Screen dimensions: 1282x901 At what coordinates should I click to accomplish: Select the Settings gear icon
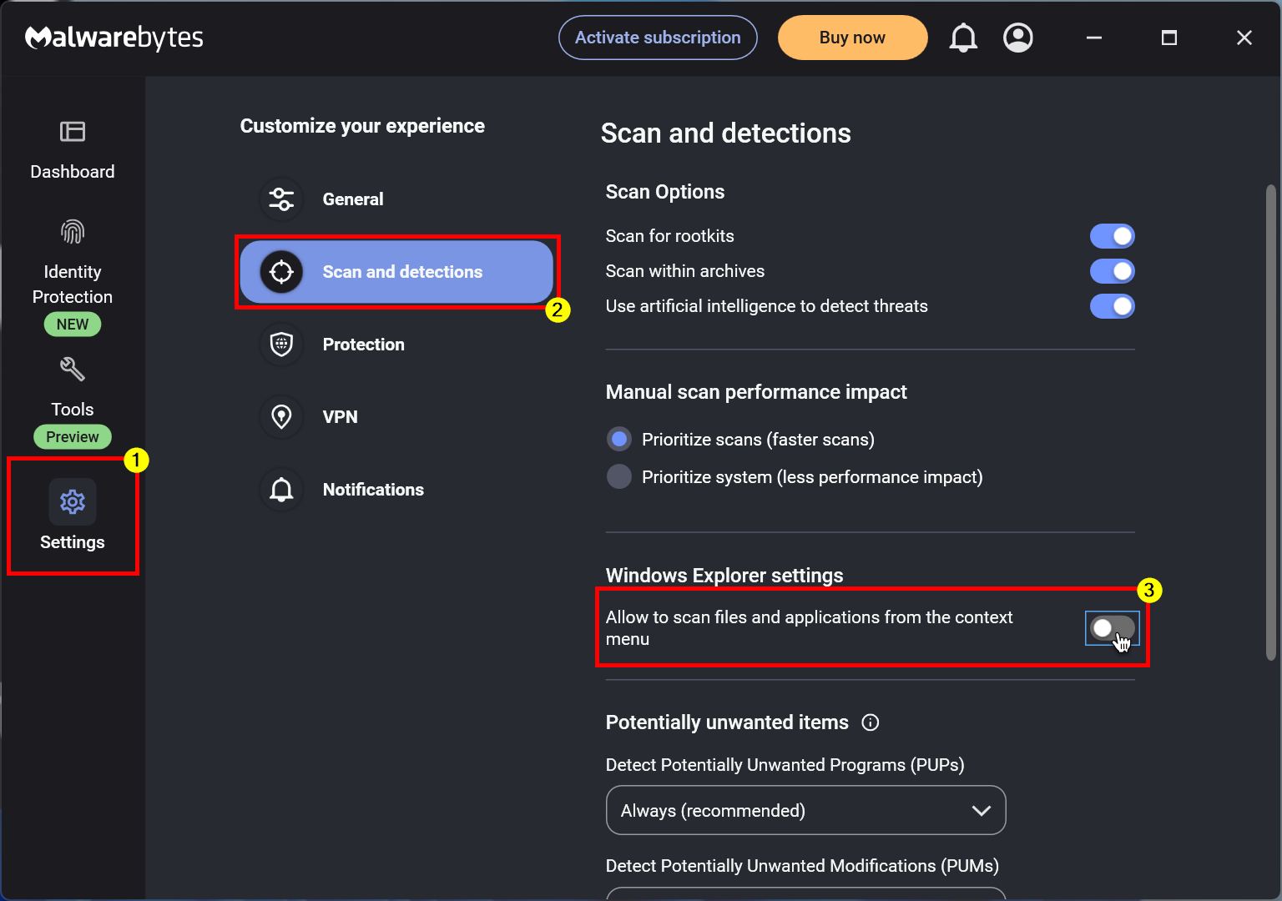pyautogui.click(x=73, y=501)
